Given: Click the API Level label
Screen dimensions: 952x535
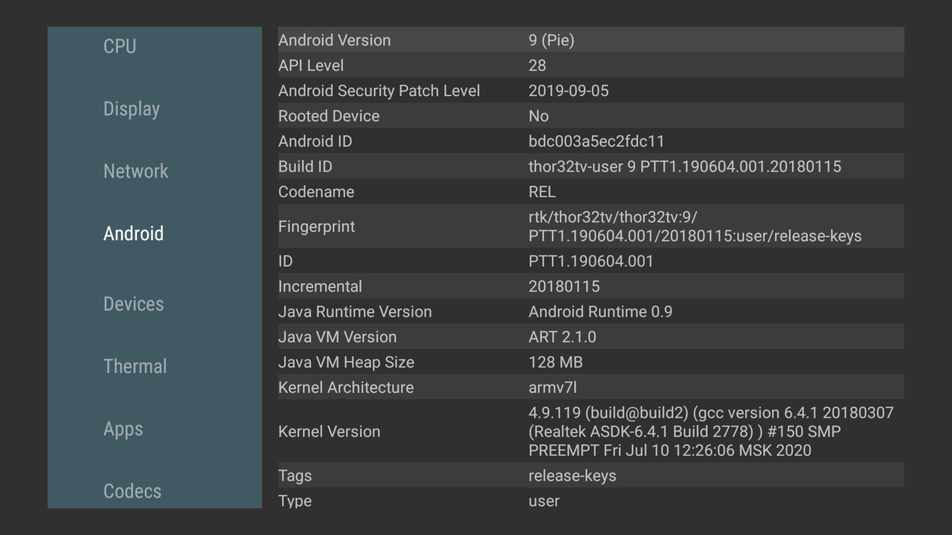Looking at the screenshot, I should (311, 65).
